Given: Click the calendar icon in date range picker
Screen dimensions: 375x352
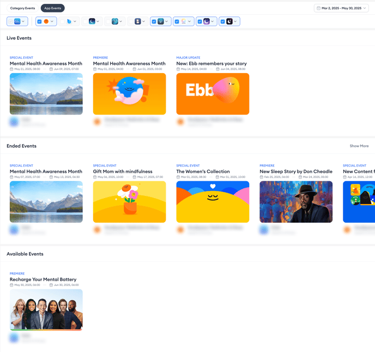Looking at the screenshot, I should coord(318,8).
